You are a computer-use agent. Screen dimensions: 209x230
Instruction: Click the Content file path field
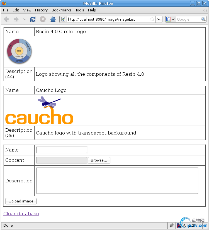(62, 160)
